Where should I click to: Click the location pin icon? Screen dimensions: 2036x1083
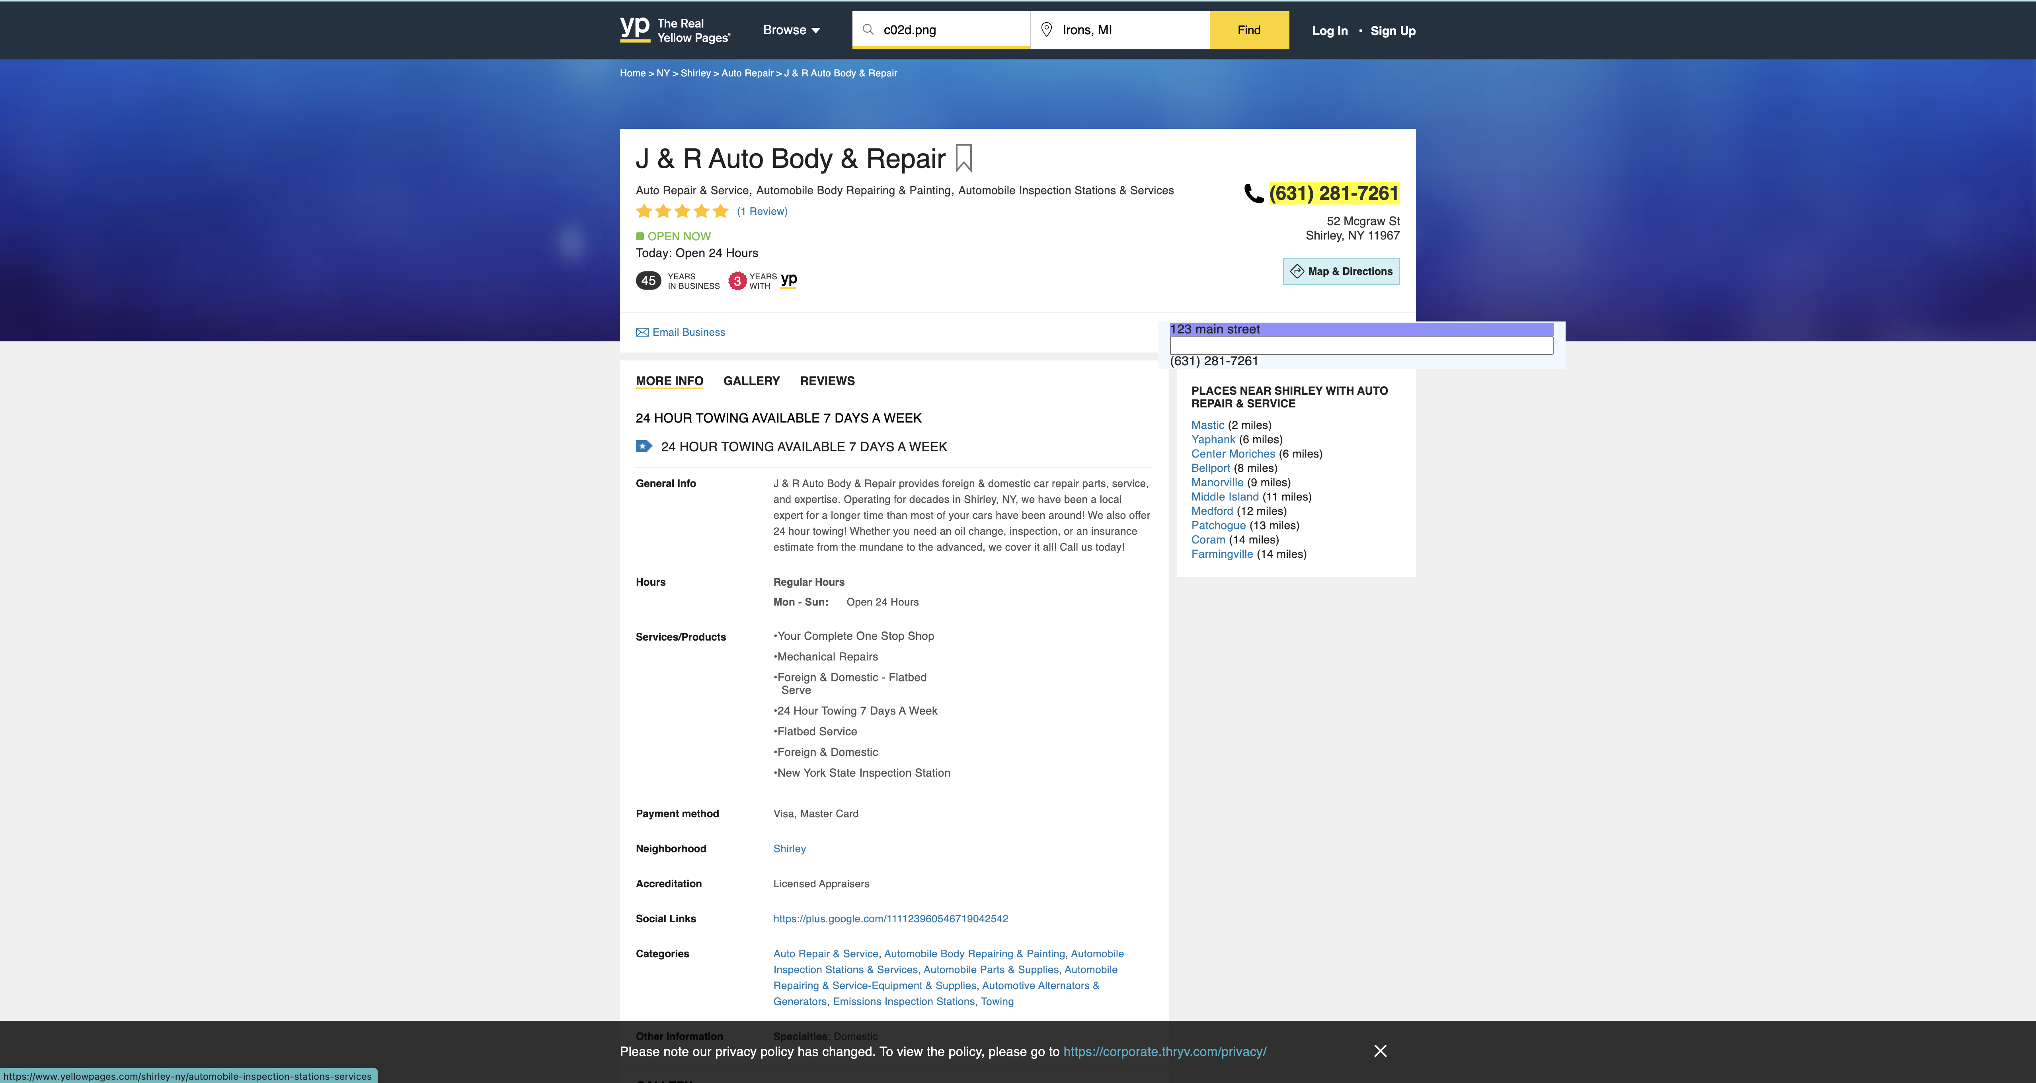click(1046, 30)
